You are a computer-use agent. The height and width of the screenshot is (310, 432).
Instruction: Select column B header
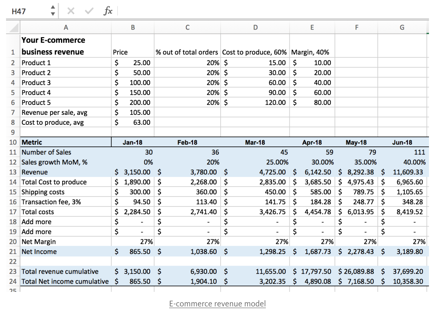pos(133,27)
